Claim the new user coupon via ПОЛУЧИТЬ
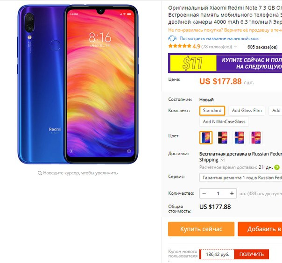This screenshot has width=282, height=263. [252, 255]
